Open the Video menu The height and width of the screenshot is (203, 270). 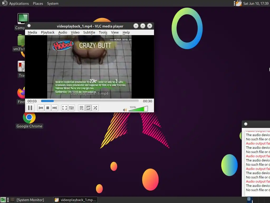click(75, 33)
